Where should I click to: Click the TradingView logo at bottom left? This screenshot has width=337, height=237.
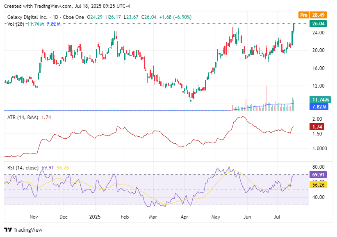[23, 230]
